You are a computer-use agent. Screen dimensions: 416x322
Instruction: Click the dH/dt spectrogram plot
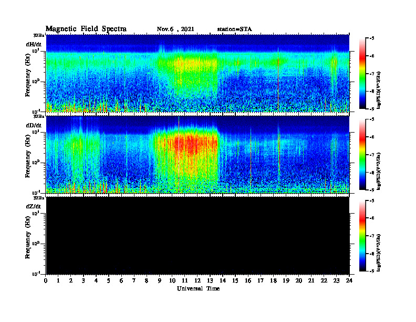pyautogui.click(x=197, y=73)
